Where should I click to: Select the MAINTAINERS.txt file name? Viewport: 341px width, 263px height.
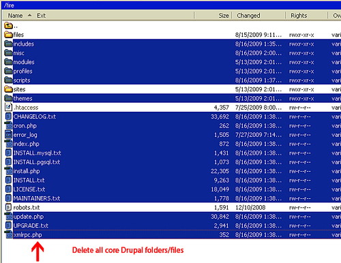pyautogui.click(x=37, y=198)
